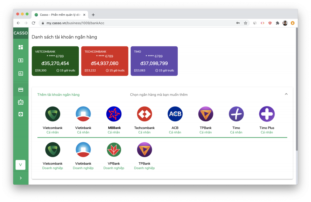Viewport: 311px width, 202px height.
Task: Click the 6,300 transaction count
Action: 41,71
